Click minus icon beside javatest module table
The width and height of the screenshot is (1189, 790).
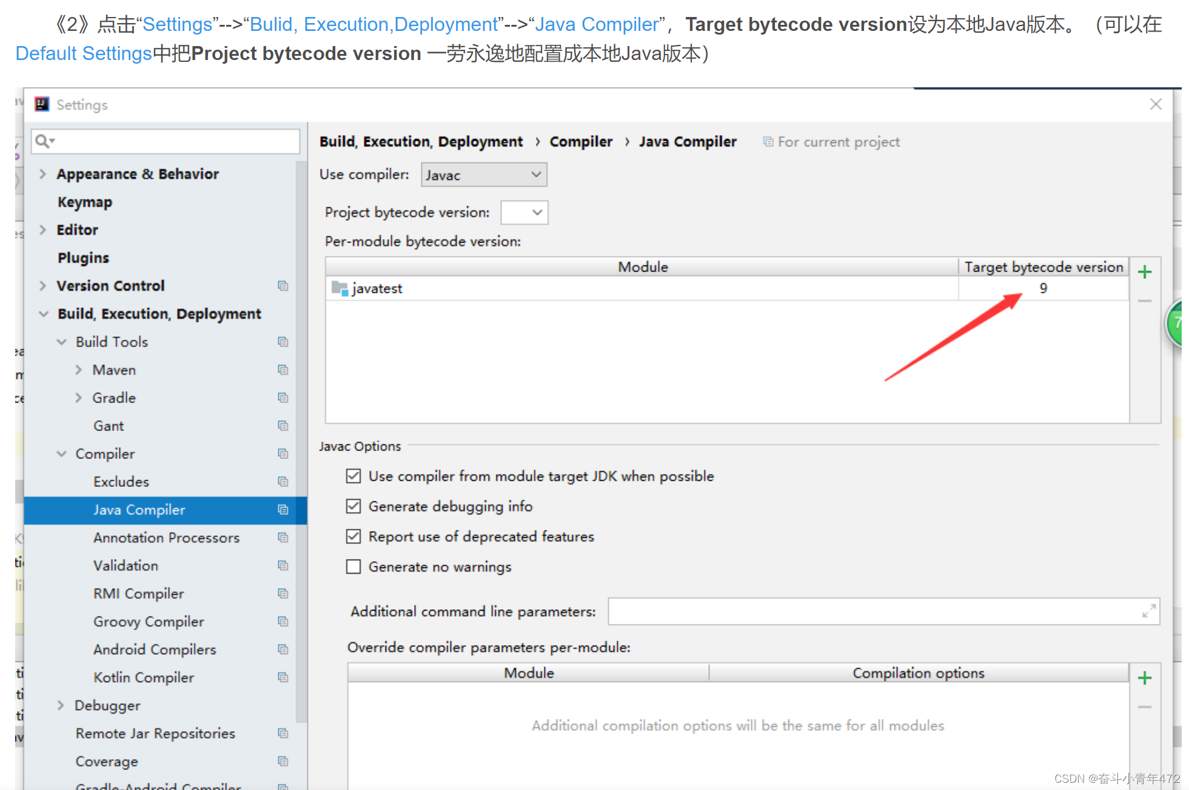point(1144,301)
